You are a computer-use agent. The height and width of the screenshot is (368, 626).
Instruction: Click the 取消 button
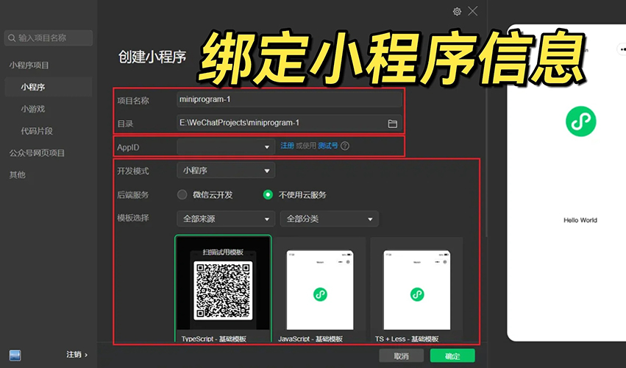coord(401,355)
